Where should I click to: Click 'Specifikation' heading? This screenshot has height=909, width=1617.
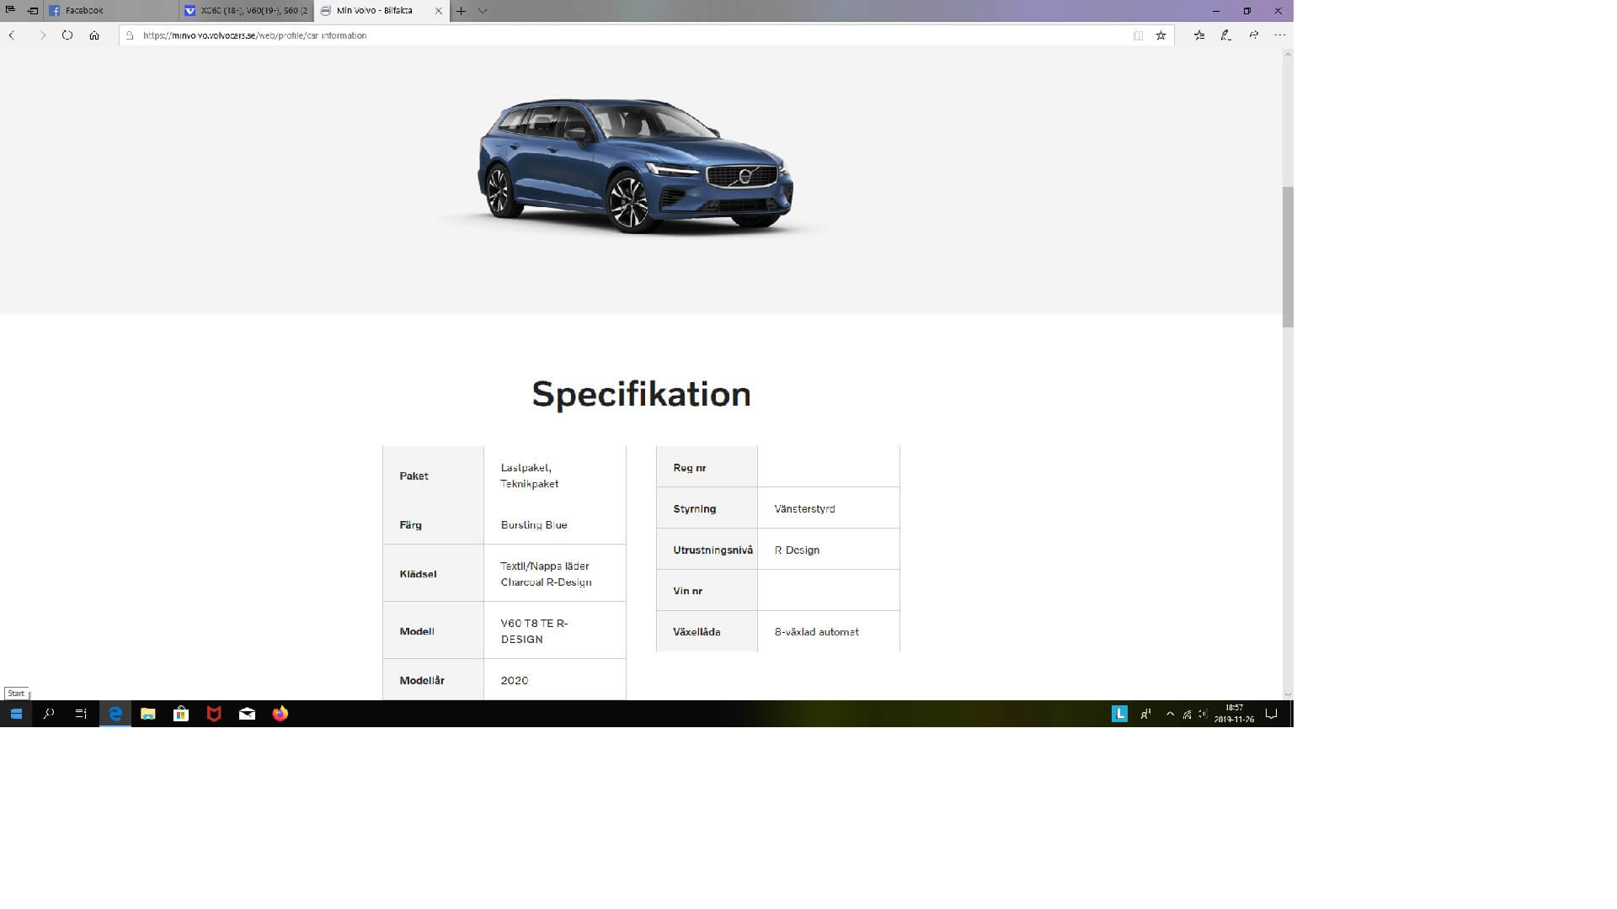[x=641, y=394]
